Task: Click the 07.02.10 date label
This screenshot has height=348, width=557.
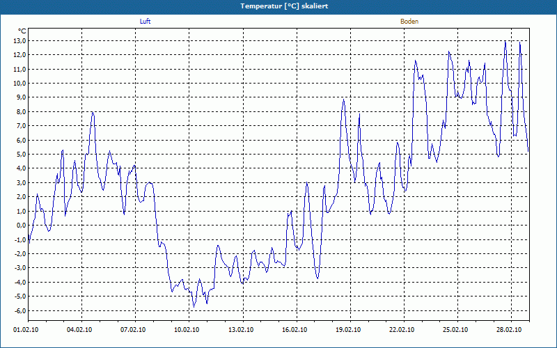Action: pos(133,330)
